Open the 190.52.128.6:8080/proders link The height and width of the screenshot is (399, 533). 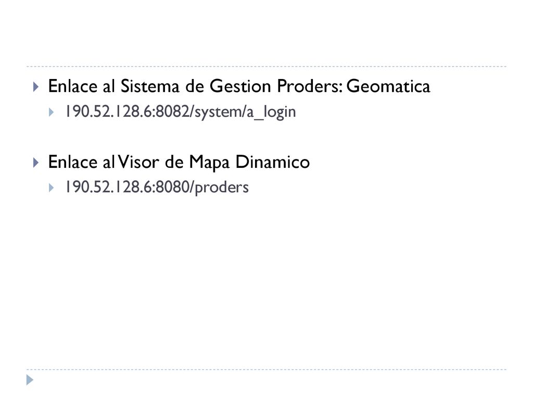tap(157, 187)
